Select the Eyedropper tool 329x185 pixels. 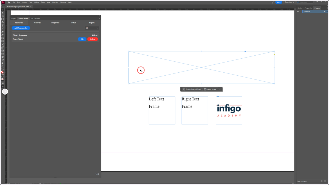tap(2, 60)
